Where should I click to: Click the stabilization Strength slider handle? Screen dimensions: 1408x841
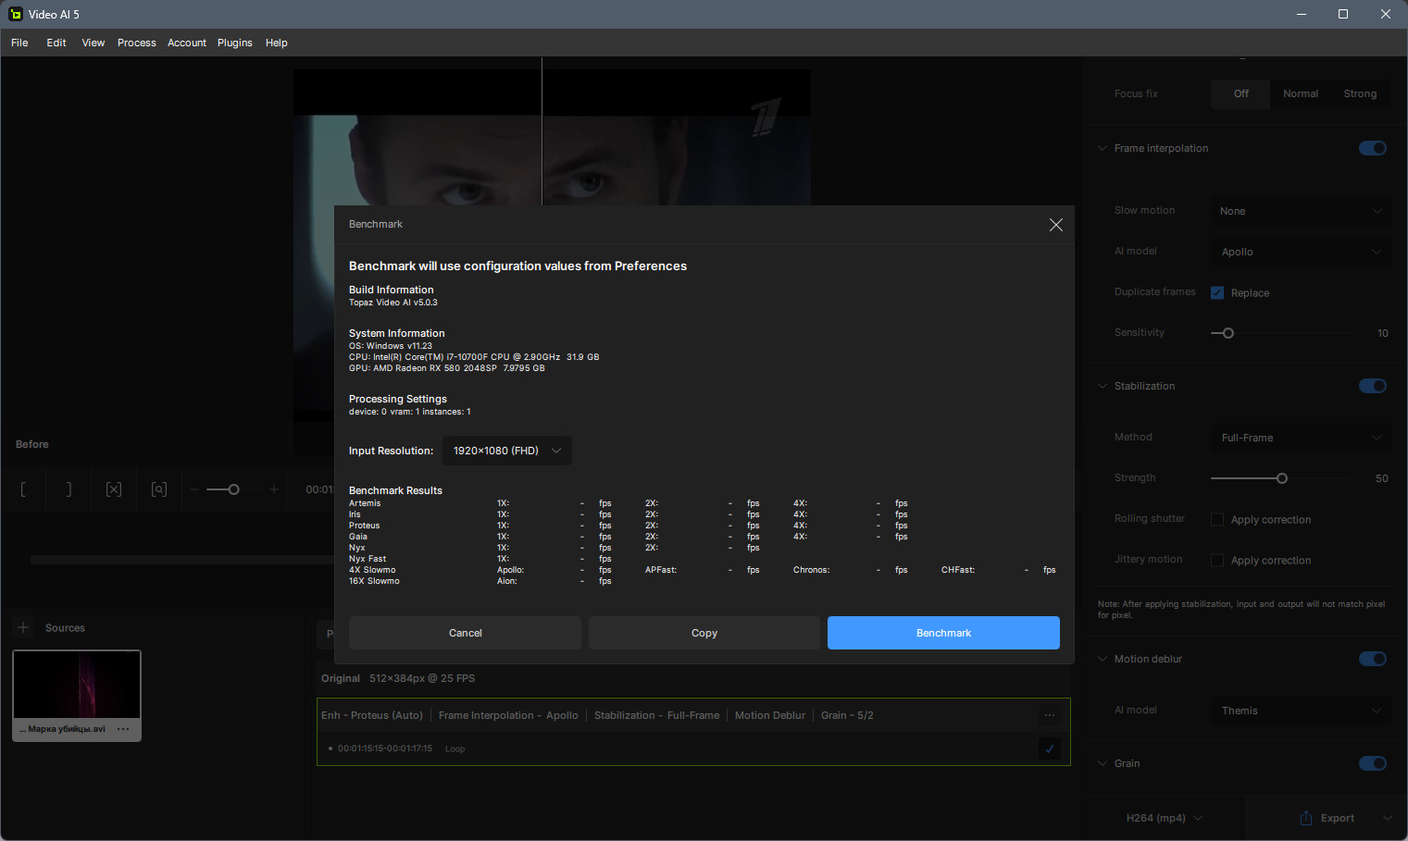(1282, 478)
